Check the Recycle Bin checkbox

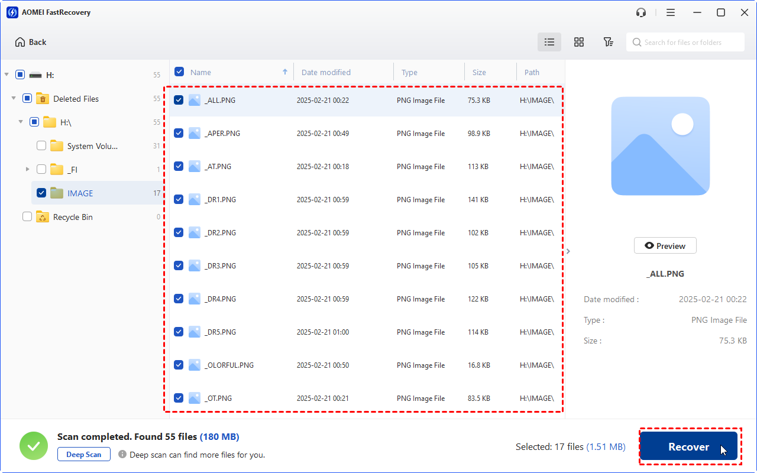coord(27,216)
